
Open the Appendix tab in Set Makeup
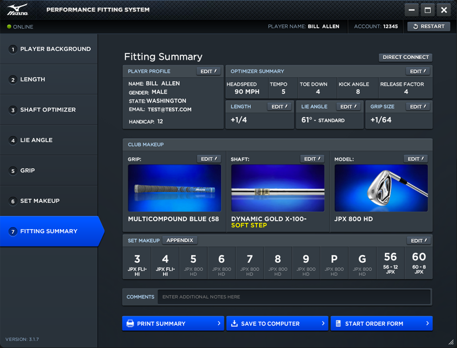coord(179,241)
